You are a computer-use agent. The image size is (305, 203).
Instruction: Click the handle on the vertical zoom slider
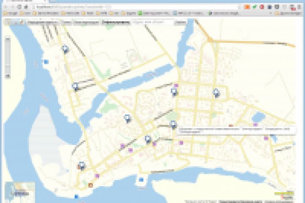pyautogui.click(x=8, y=66)
